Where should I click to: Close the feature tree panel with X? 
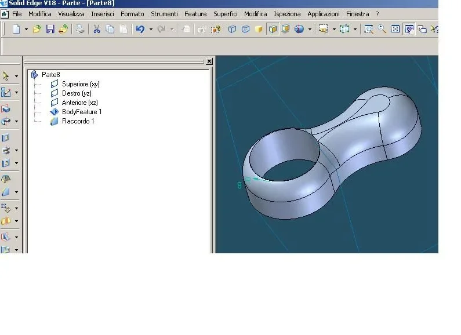209,61
